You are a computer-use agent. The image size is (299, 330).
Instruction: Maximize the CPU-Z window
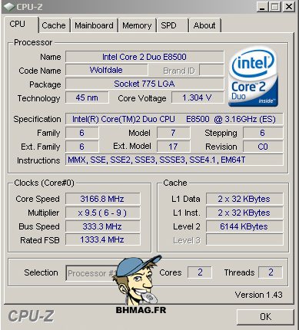pos(275,7)
